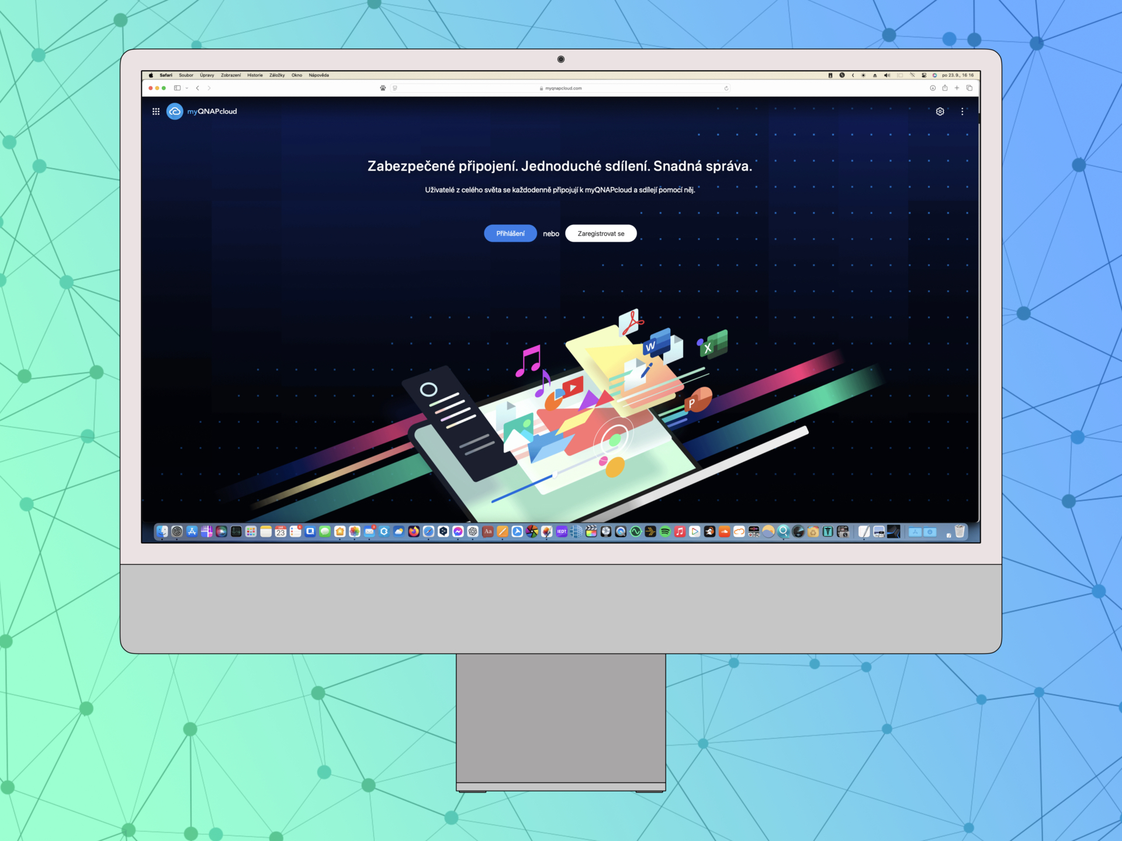Open the Záložky menu
Image resolution: width=1122 pixels, height=841 pixels.
277,75
